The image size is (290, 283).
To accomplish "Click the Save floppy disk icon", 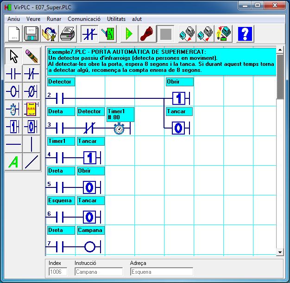I will 31,34.
